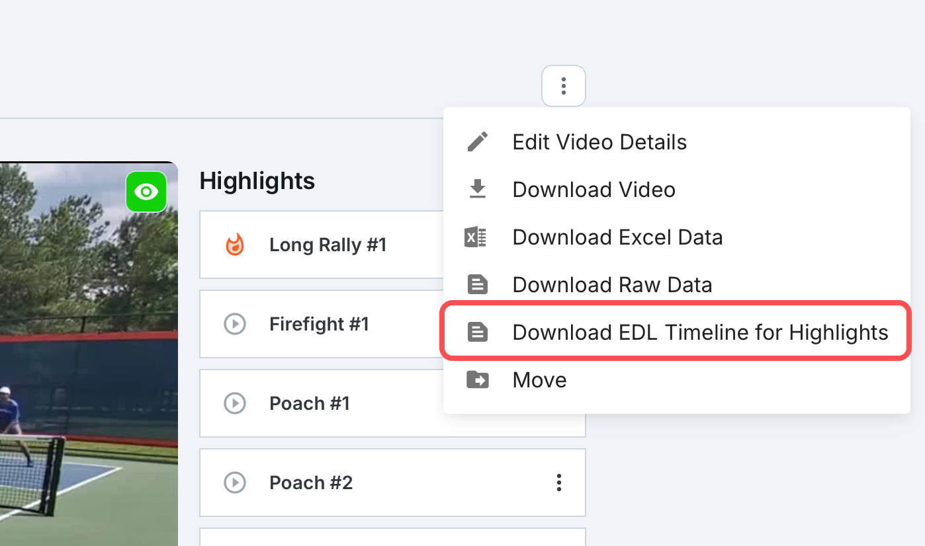925x546 pixels.
Task: Click the flame icon on Long Rally #1
Action: [235, 245]
